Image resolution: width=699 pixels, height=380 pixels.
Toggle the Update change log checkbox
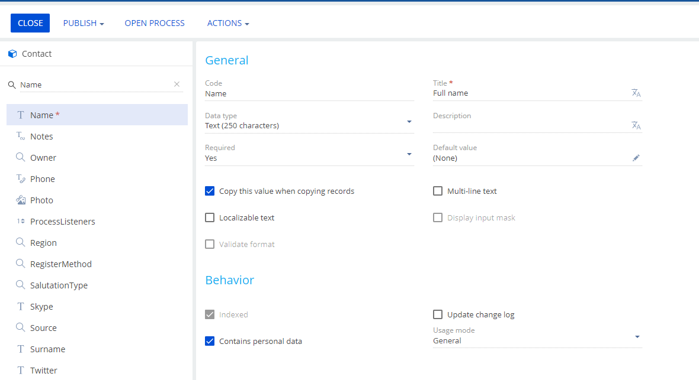pos(438,314)
